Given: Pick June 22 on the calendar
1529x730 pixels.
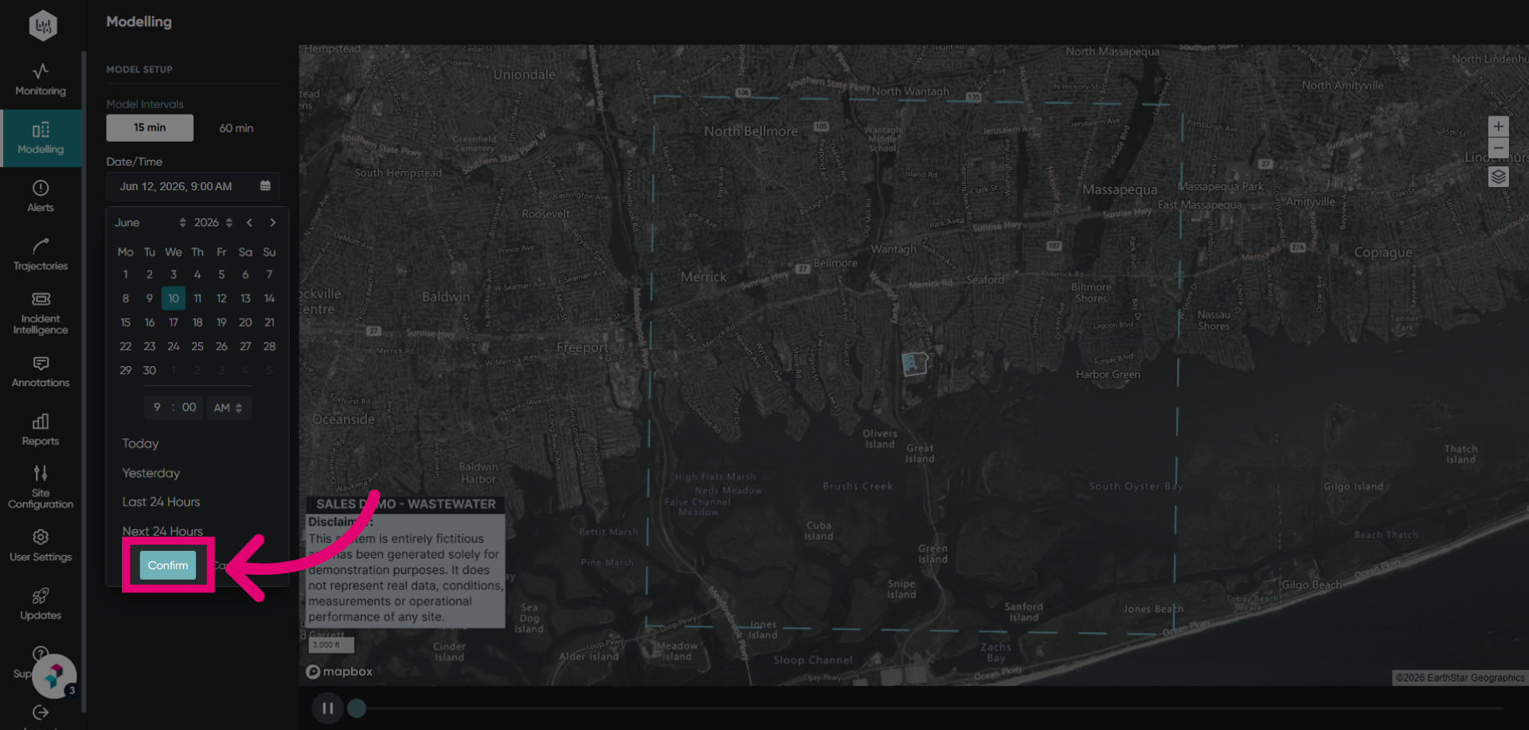Looking at the screenshot, I should pos(126,346).
